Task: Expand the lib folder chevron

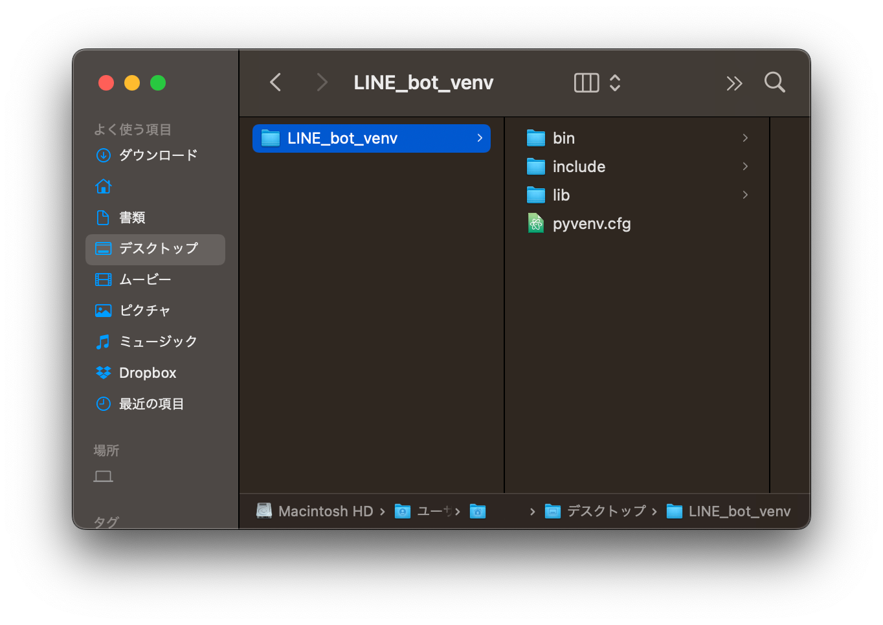Action: click(745, 195)
